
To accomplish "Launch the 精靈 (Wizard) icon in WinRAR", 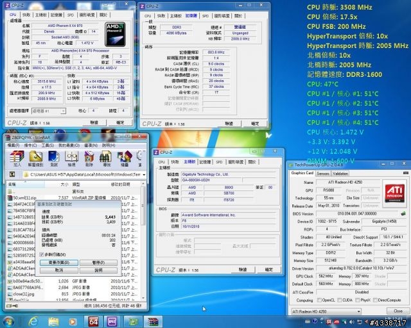I will [x=125, y=157].
